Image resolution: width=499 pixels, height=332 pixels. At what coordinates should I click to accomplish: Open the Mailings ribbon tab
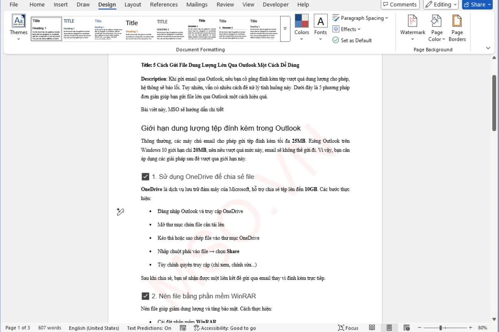tap(197, 5)
